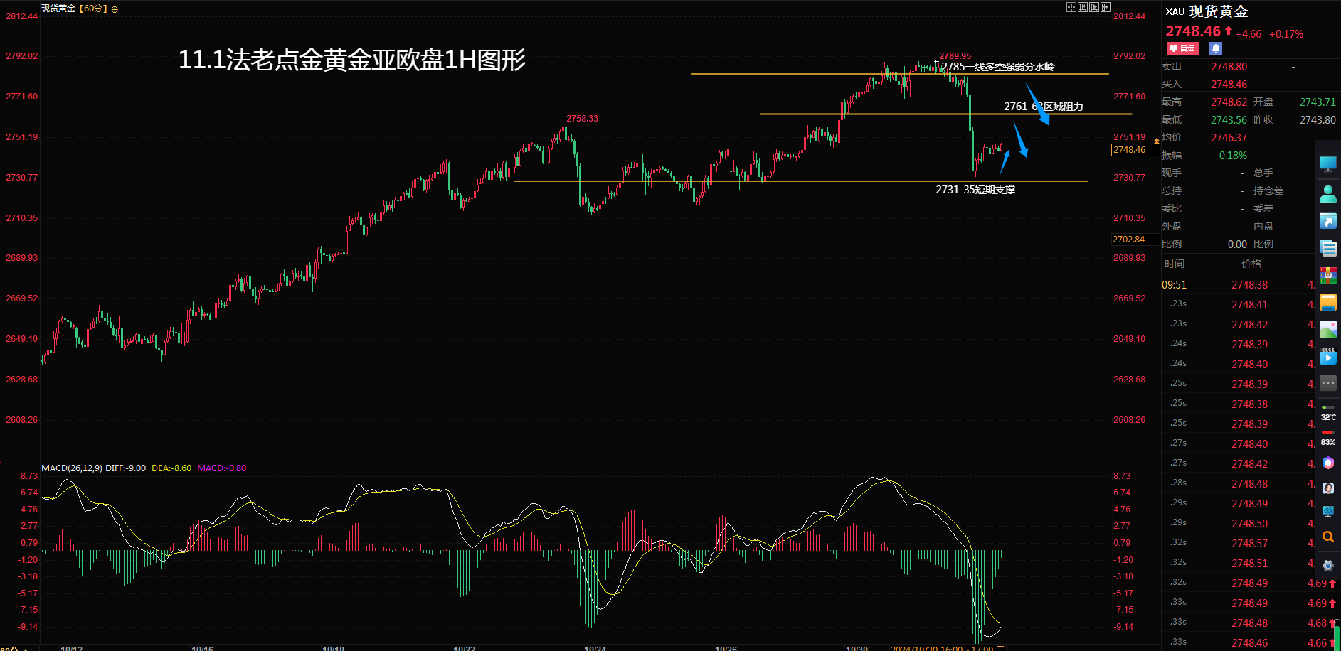Set a price alert with bell icon
The width and height of the screenshot is (1341, 651).
[x=1216, y=48]
